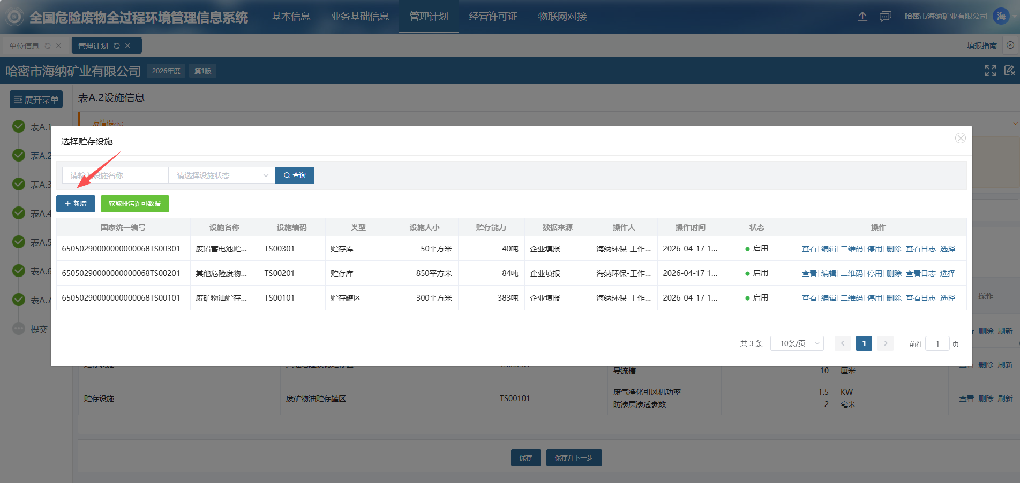Click the edit pencil icon beside fullscreen
The height and width of the screenshot is (483, 1020).
[x=1009, y=71]
